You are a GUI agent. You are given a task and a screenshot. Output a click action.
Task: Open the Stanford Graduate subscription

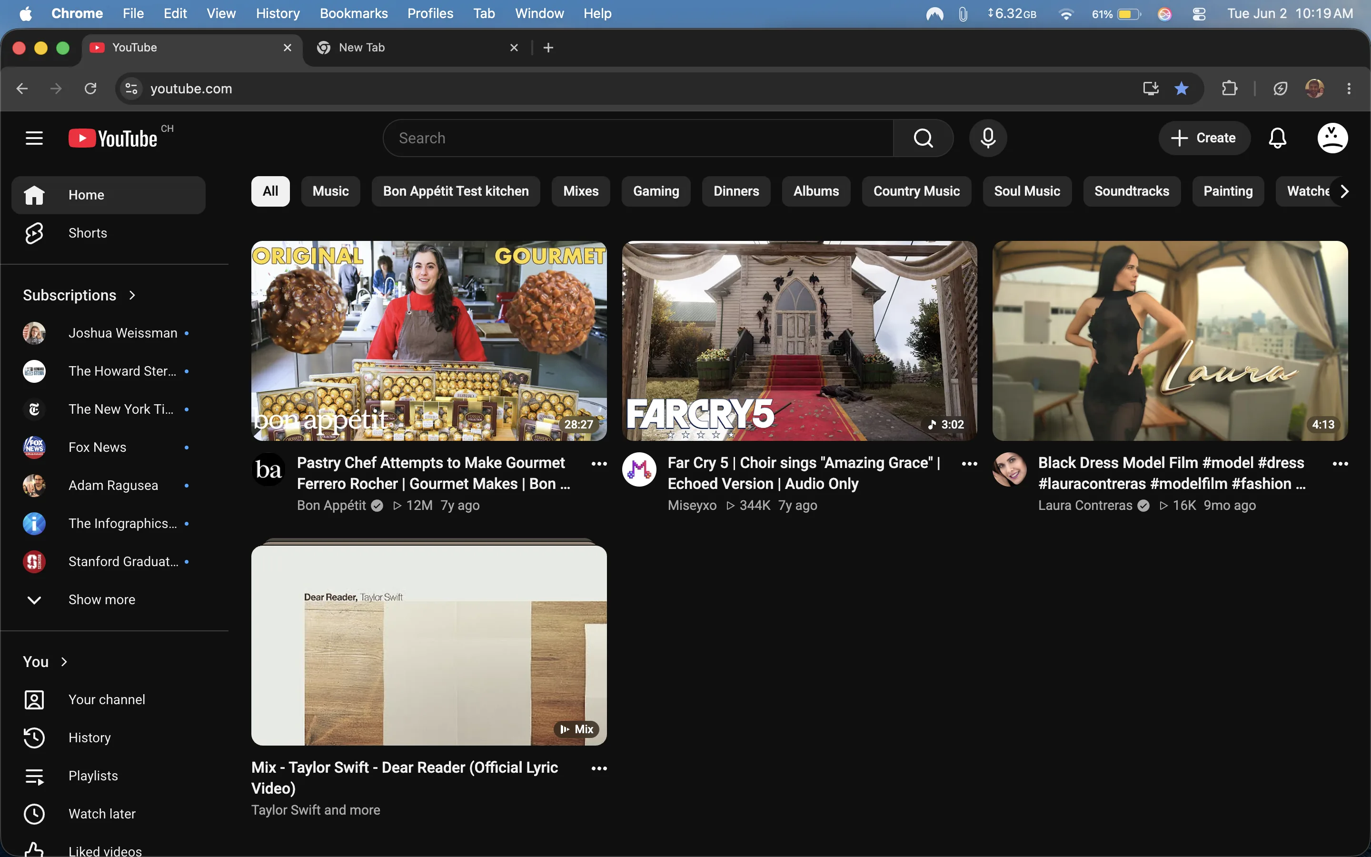point(108,562)
